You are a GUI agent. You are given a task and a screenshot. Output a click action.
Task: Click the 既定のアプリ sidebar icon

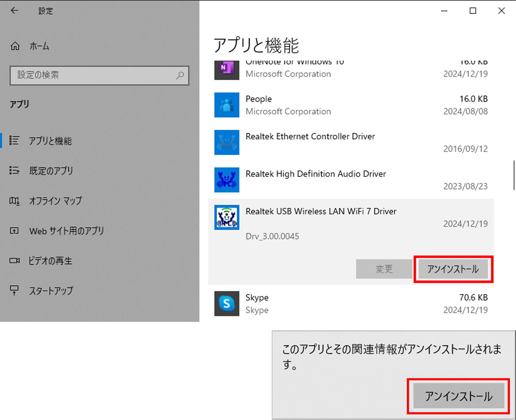tap(14, 170)
